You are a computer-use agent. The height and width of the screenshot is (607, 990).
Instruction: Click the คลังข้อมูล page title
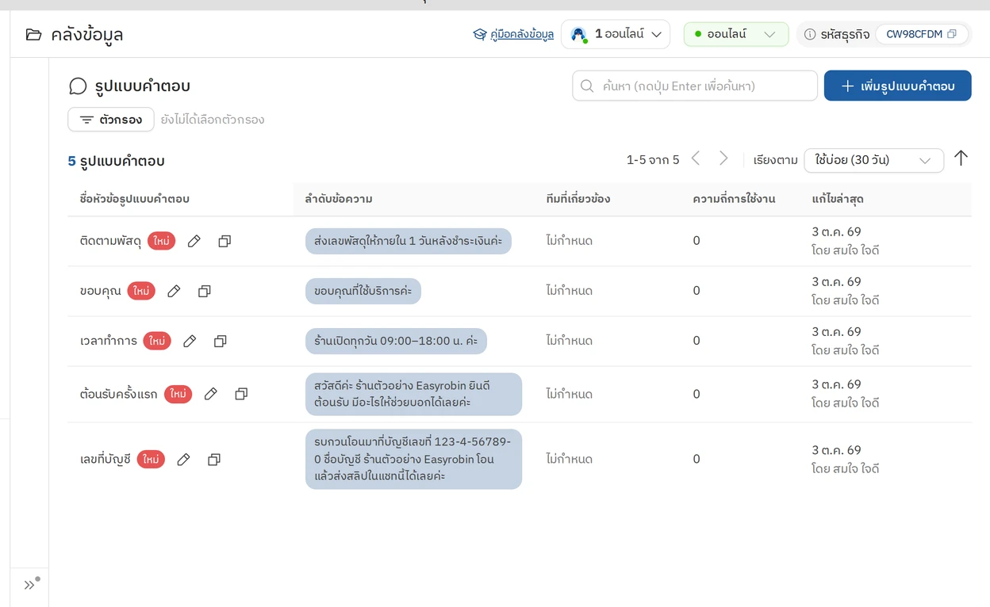[x=87, y=35]
